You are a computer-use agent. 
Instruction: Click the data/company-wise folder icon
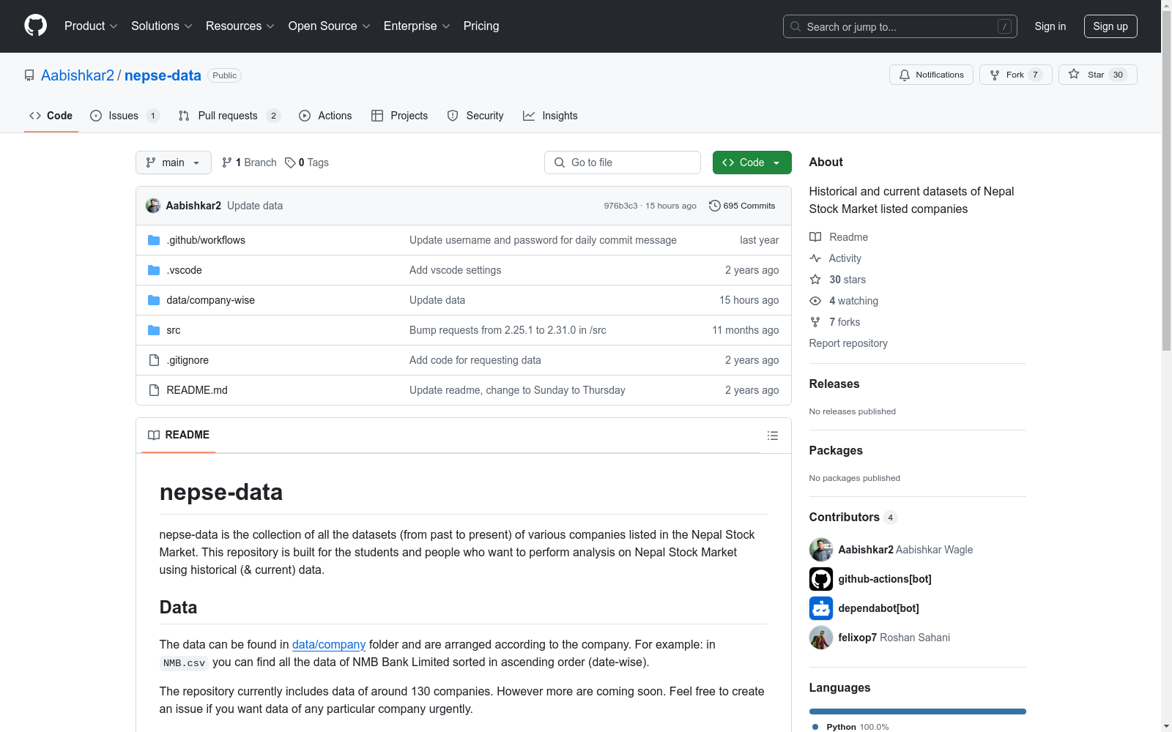[x=154, y=300]
